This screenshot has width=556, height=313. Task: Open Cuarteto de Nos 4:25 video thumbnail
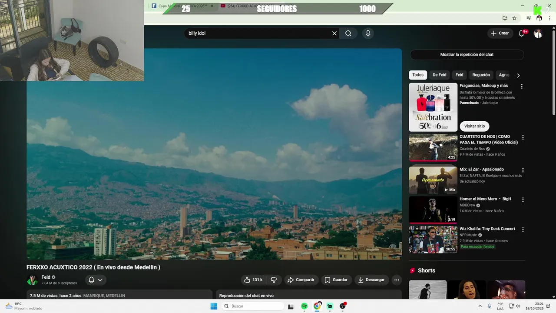click(x=433, y=148)
